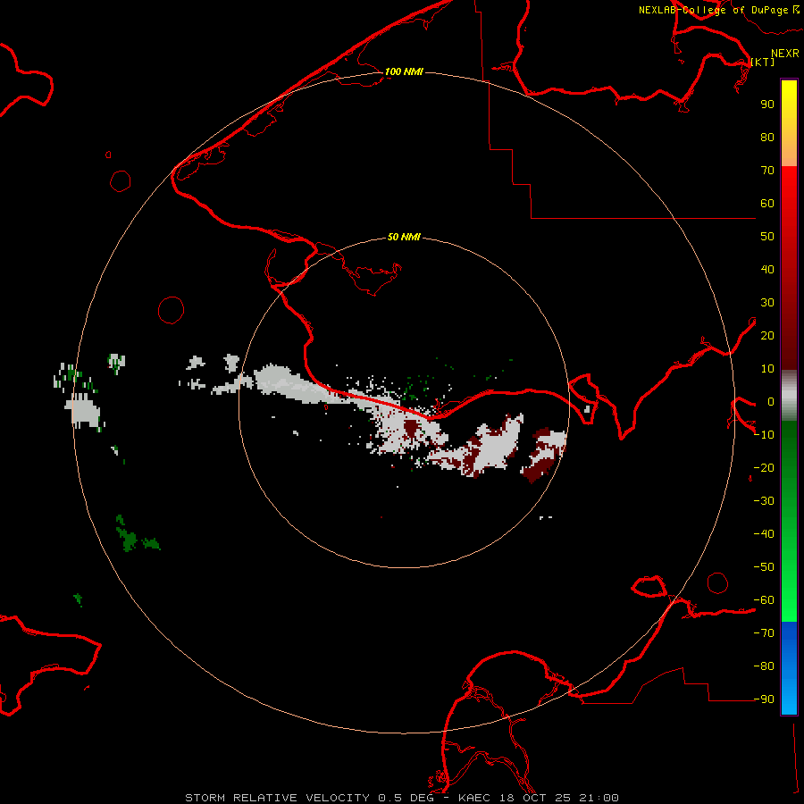This screenshot has width=804, height=804.
Task: Click the 20 value on velocity scale
Action: [x=767, y=336]
